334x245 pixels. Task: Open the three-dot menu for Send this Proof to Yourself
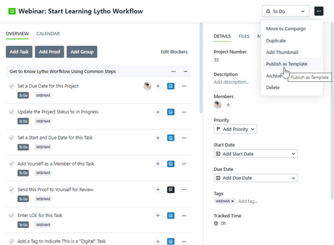tap(184, 189)
